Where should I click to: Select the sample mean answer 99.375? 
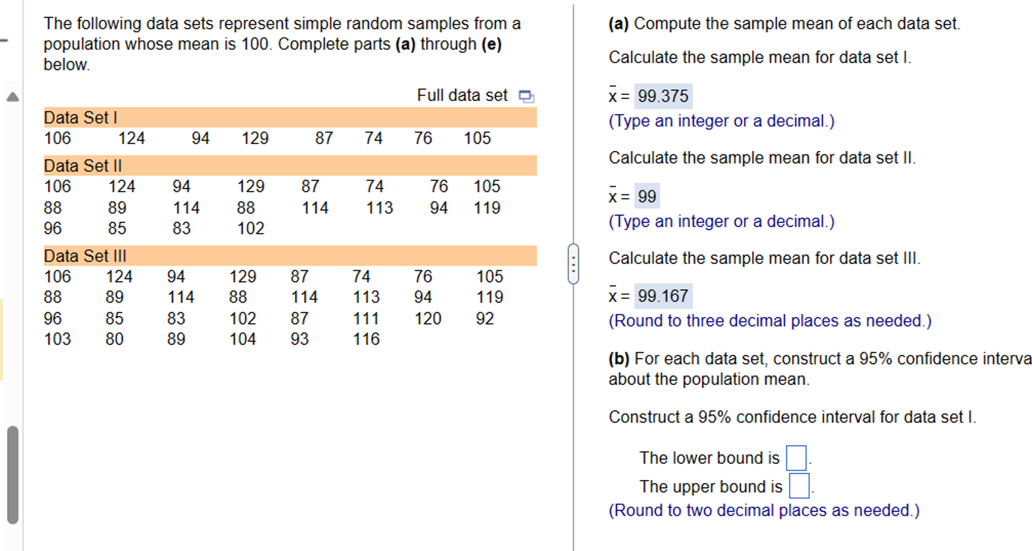pos(664,96)
